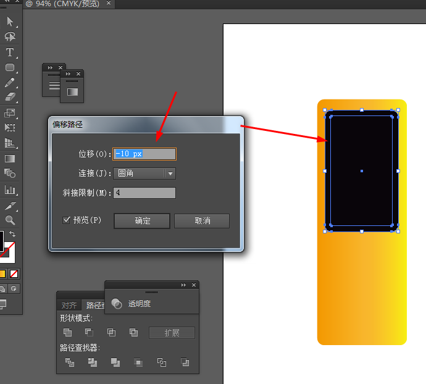Apply Crop pathfinder
Screen dimensions: 426x384
click(138, 362)
